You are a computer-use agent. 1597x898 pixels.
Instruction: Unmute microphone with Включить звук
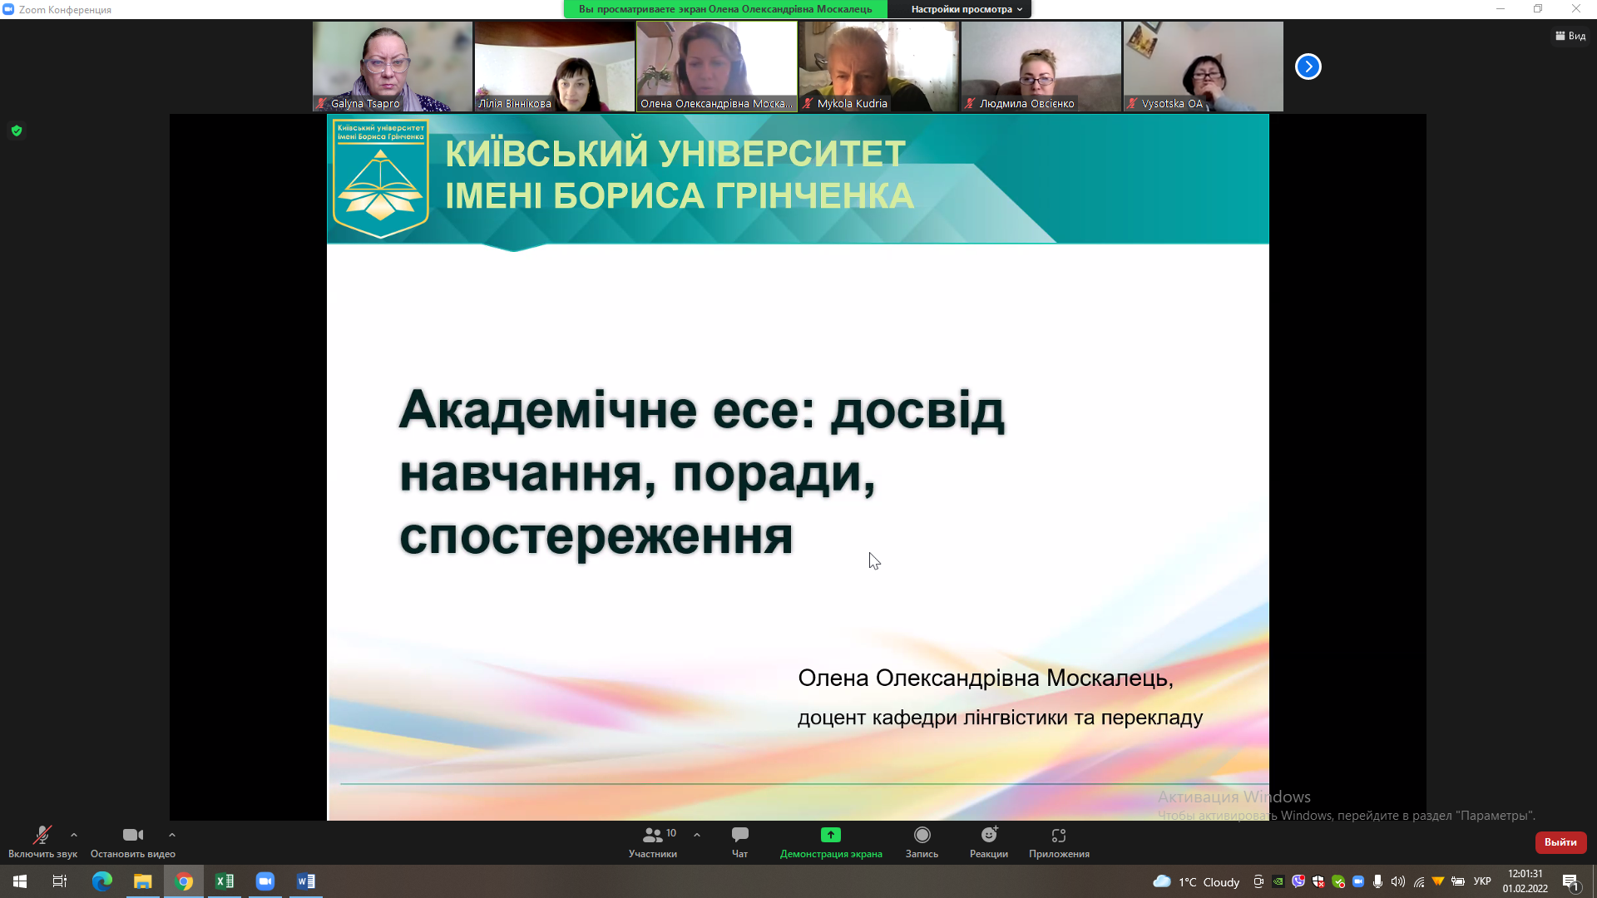pyautogui.click(x=42, y=836)
